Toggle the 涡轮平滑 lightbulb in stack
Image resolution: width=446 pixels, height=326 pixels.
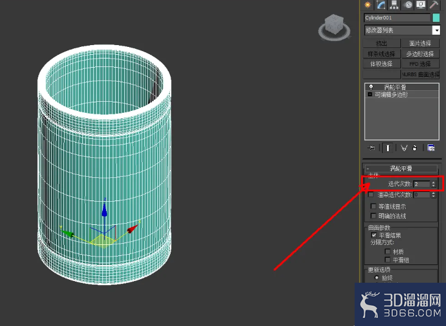point(371,87)
